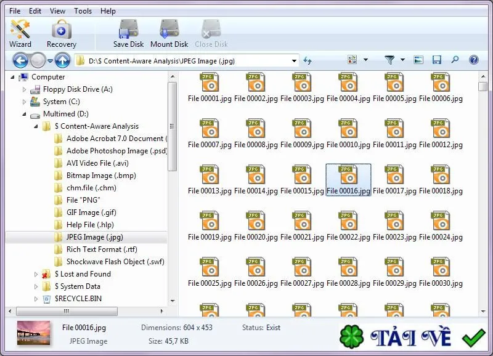
Task: Expand the System (C:) drive node
Action: coord(24,102)
